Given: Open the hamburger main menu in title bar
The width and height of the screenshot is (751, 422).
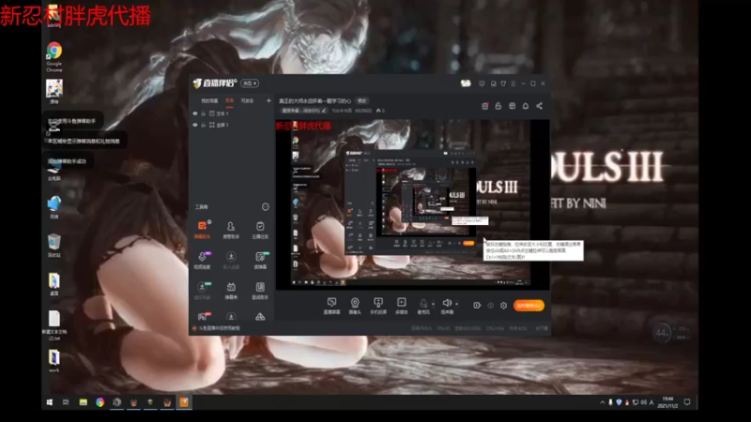Looking at the screenshot, I should coord(513,83).
